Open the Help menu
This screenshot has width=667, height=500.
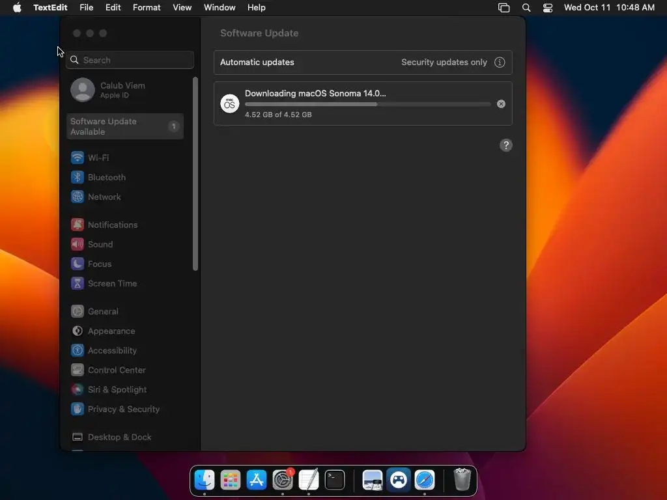click(257, 8)
